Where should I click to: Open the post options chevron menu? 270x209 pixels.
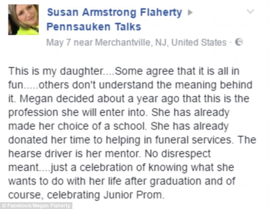pos(250,12)
